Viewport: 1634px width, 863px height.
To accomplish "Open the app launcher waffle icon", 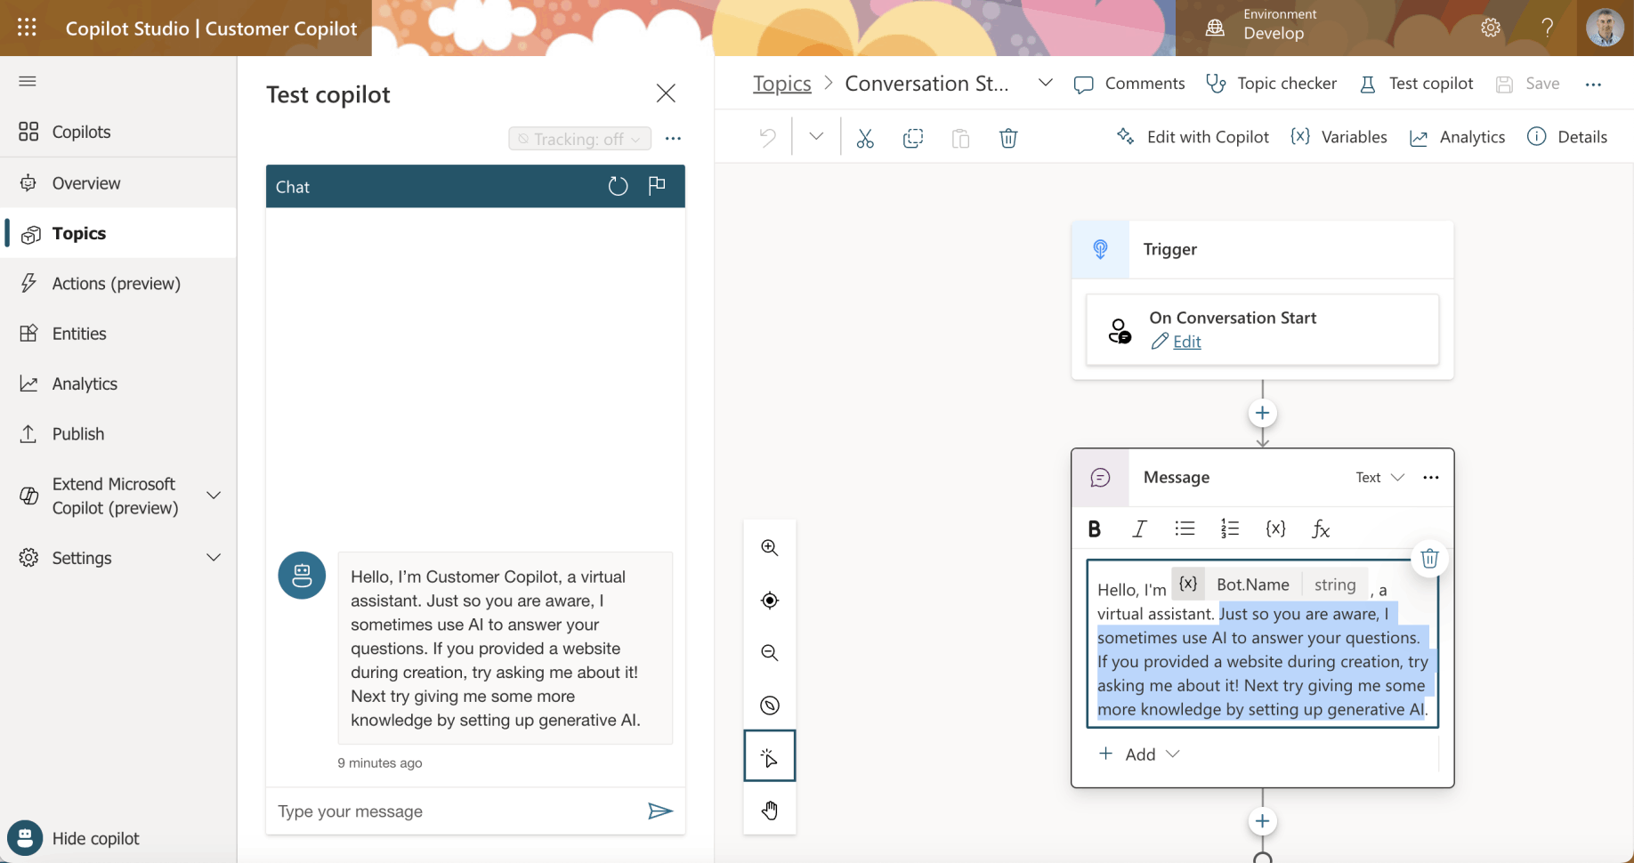I will pyautogui.click(x=28, y=28).
